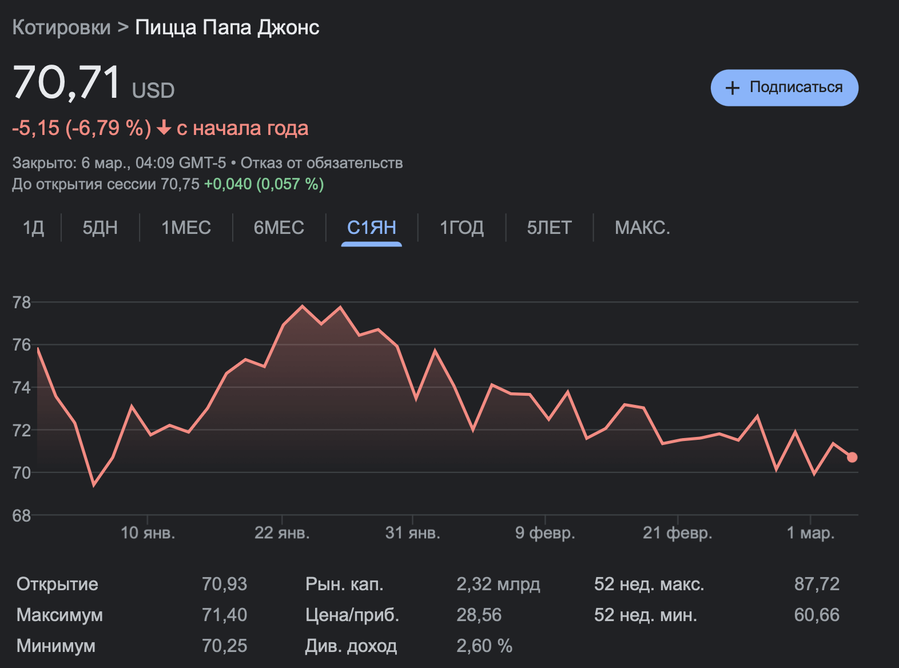This screenshot has height=668, width=899.
Task: Open the Котировки breadcrumb link
Action: coord(61,27)
